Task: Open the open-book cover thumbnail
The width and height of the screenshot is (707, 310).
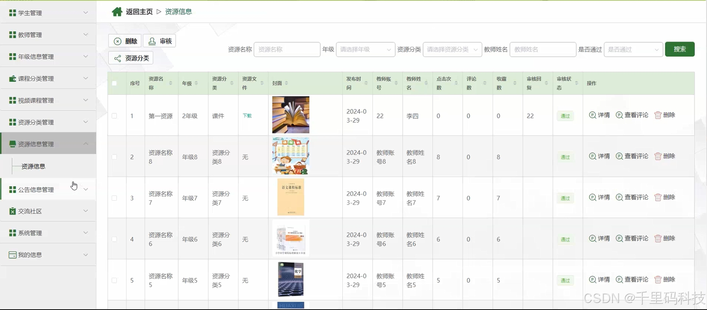Action: tap(291, 115)
